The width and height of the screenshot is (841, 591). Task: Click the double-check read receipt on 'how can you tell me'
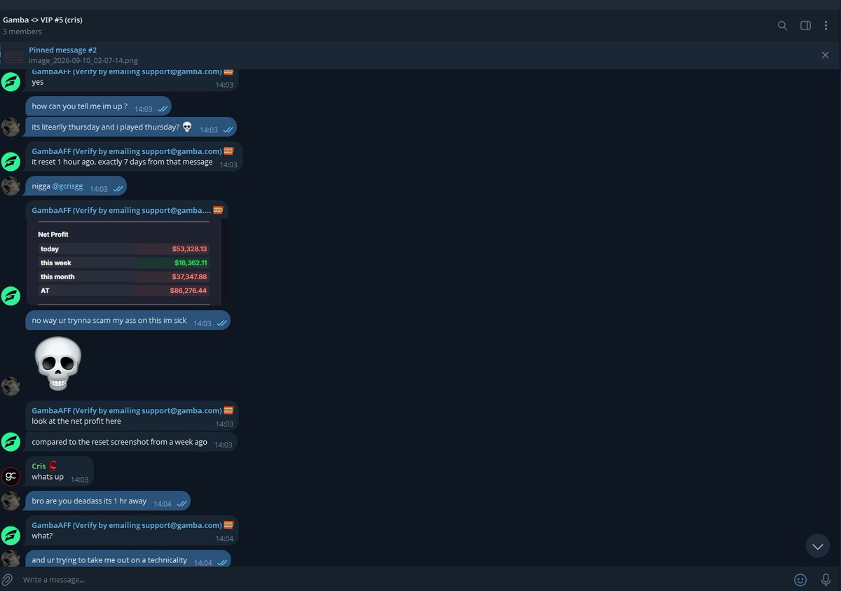pos(163,109)
